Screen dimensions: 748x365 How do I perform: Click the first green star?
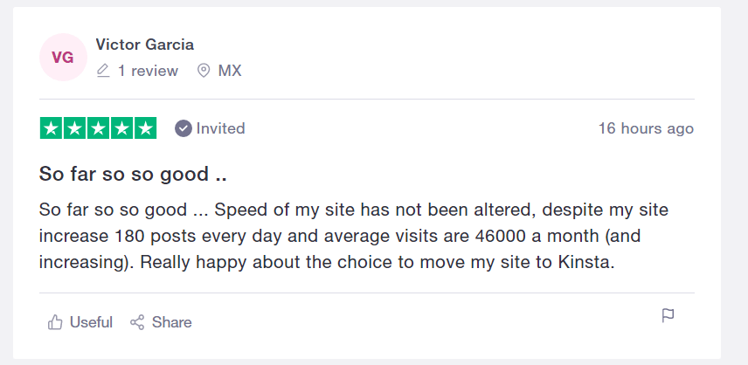[51, 128]
